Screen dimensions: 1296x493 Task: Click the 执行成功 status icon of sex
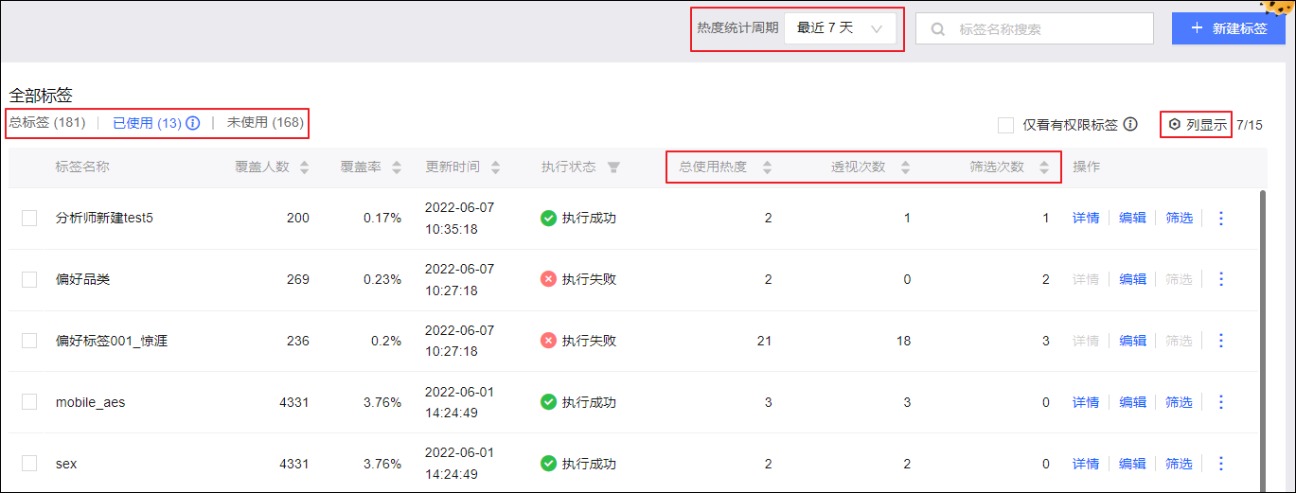coord(548,464)
